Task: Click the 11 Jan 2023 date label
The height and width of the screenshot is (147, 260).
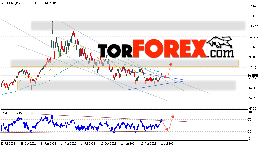Action: pyautogui.click(x=128, y=143)
